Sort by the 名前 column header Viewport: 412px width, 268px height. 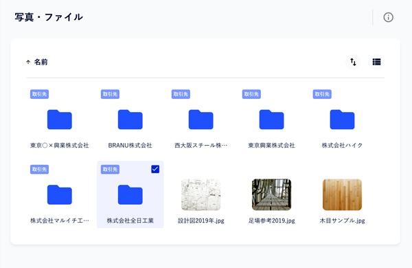tap(41, 62)
